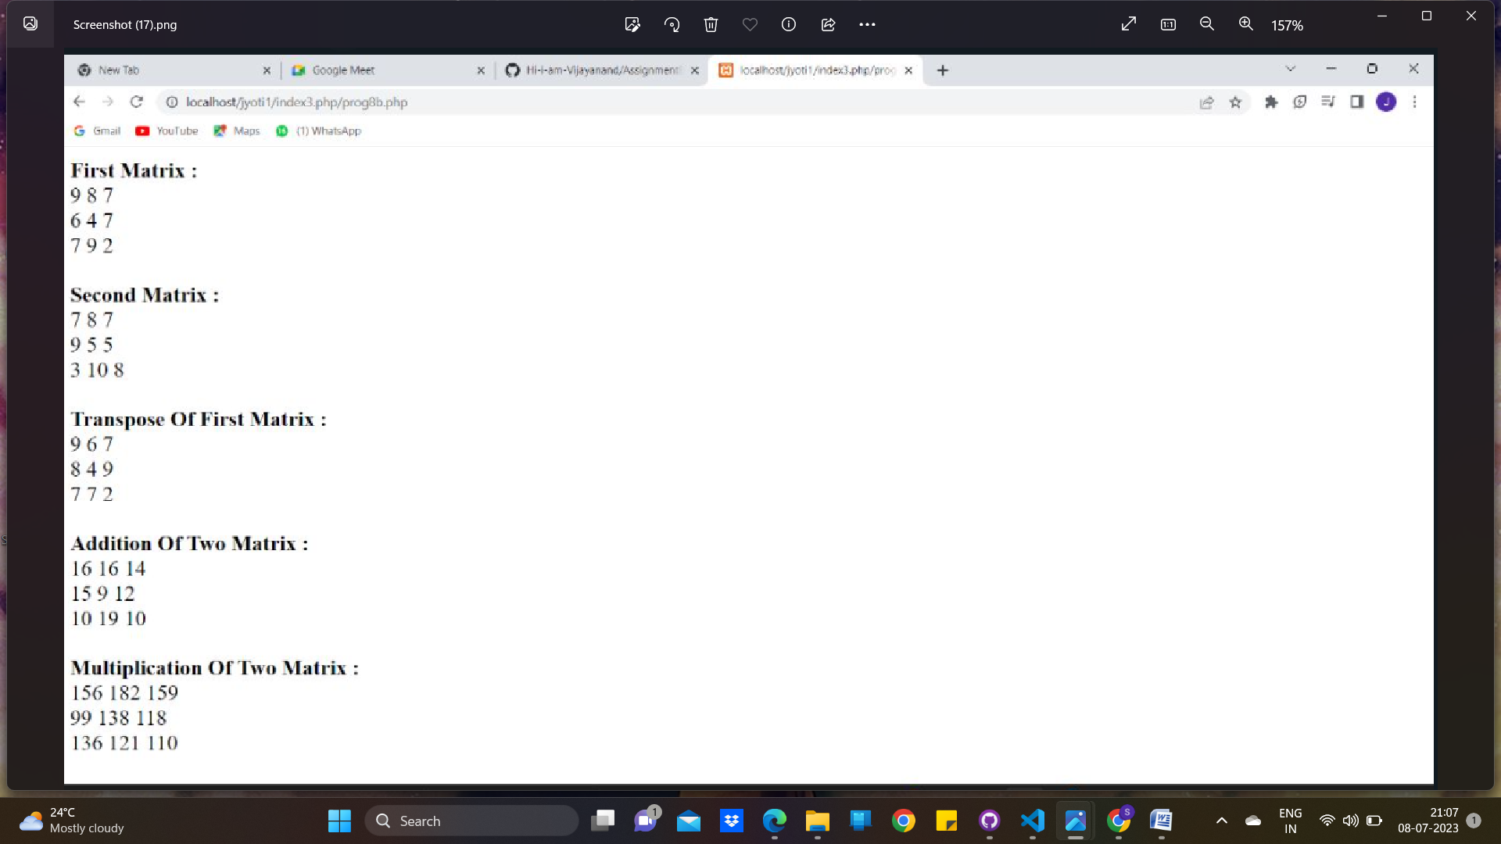Open Visual Studio Code from taskbar
Image resolution: width=1501 pixels, height=844 pixels.
(1032, 821)
